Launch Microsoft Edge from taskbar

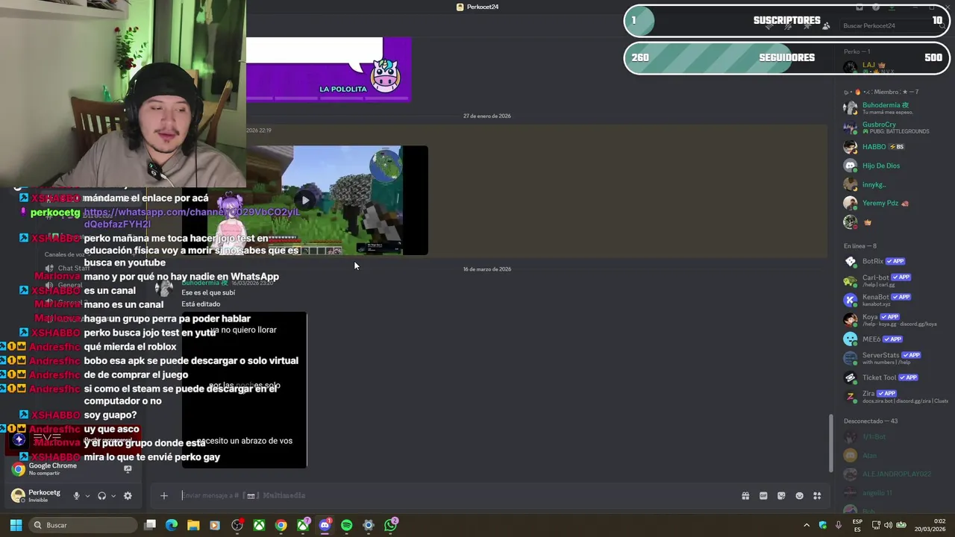point(172,525)
